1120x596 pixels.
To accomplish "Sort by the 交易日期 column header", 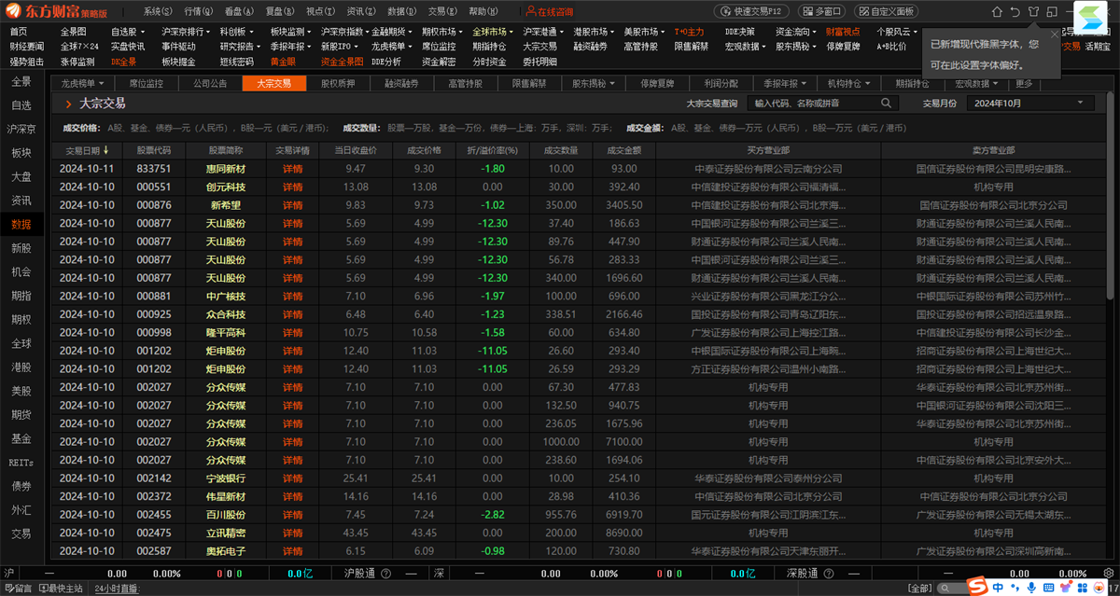I will [x=86, y=149].
